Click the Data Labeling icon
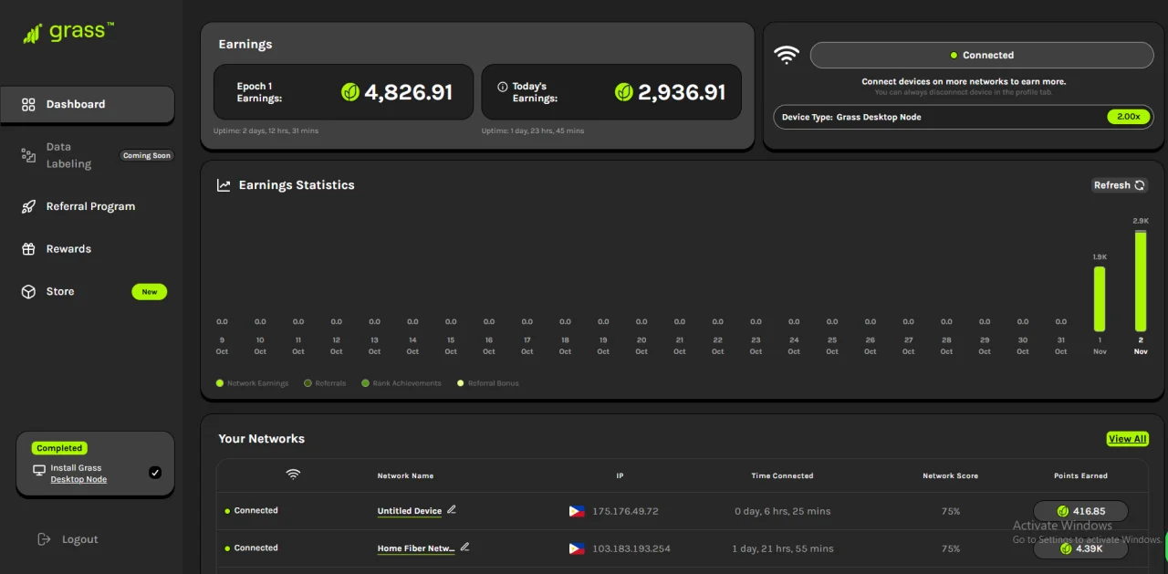 [28, 155]
